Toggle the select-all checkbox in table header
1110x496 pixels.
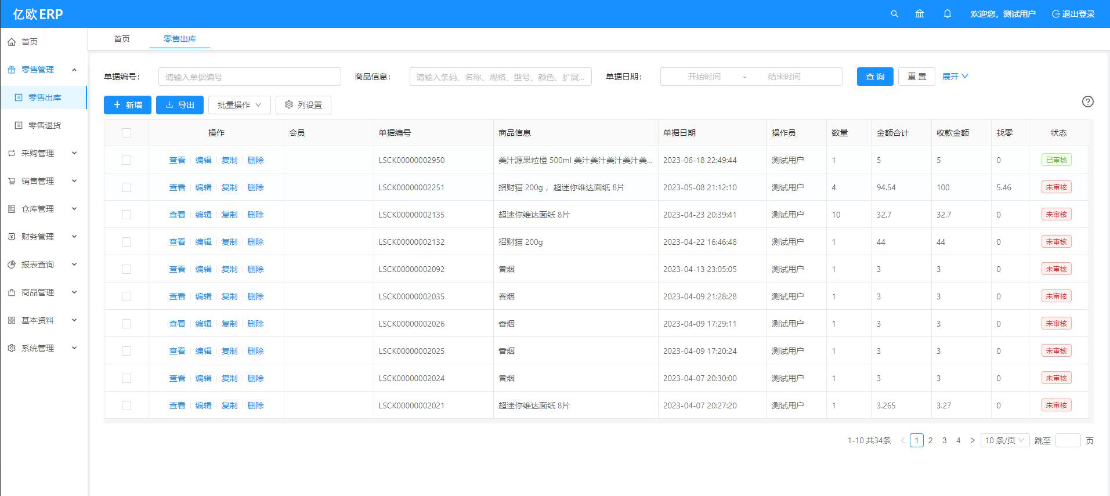point(126,133)
